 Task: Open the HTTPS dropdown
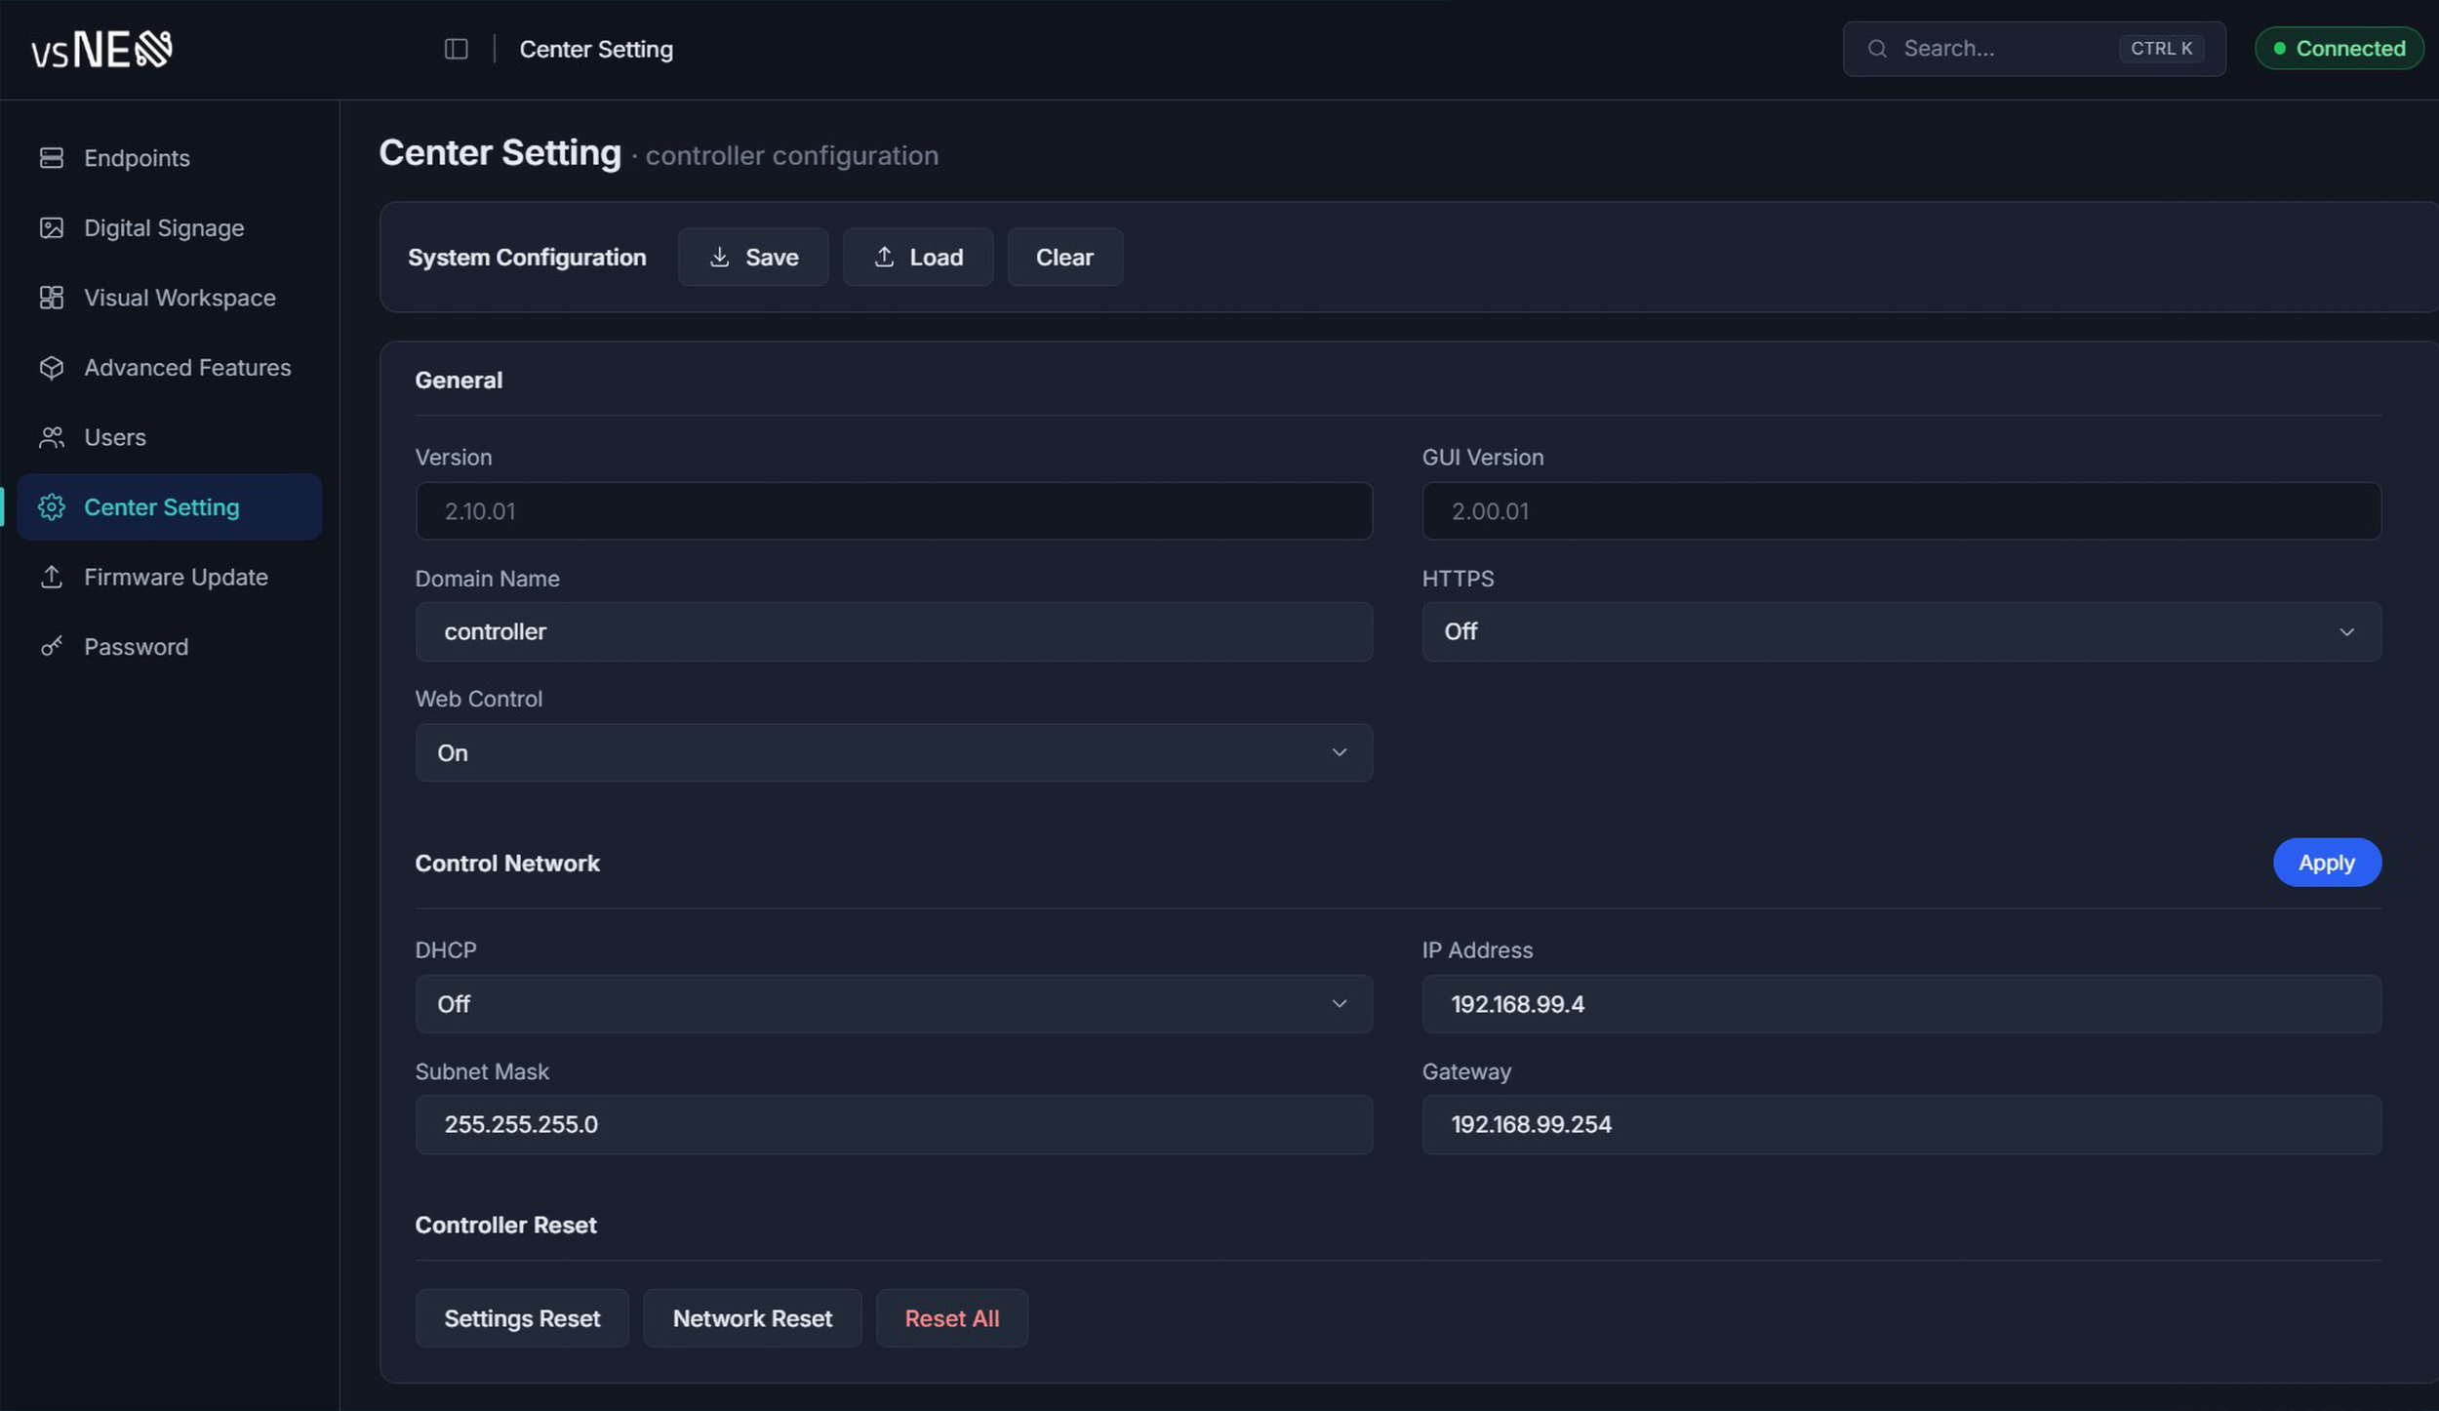pyautogui.click(x=1901, y=631)
